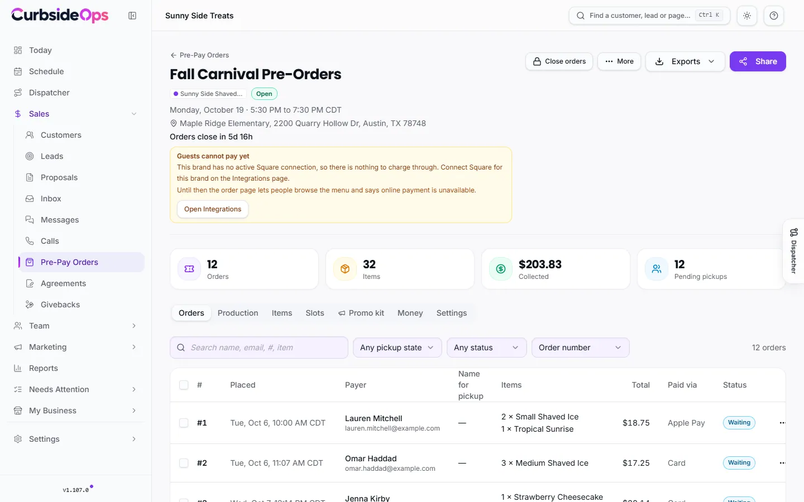Open the Any pickup state filter

click(x=397, y=347)
